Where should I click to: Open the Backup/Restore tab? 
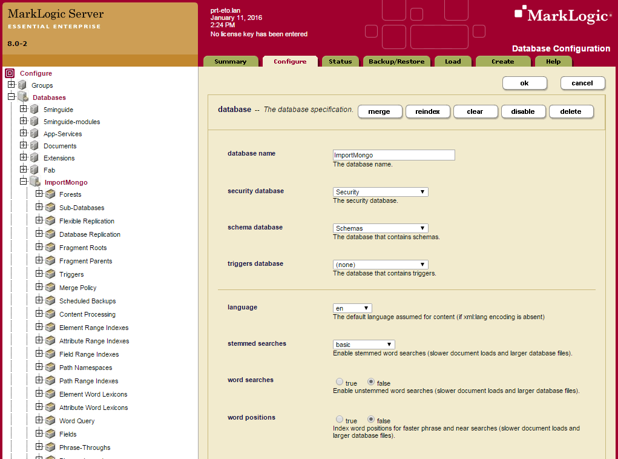(396, 62)
